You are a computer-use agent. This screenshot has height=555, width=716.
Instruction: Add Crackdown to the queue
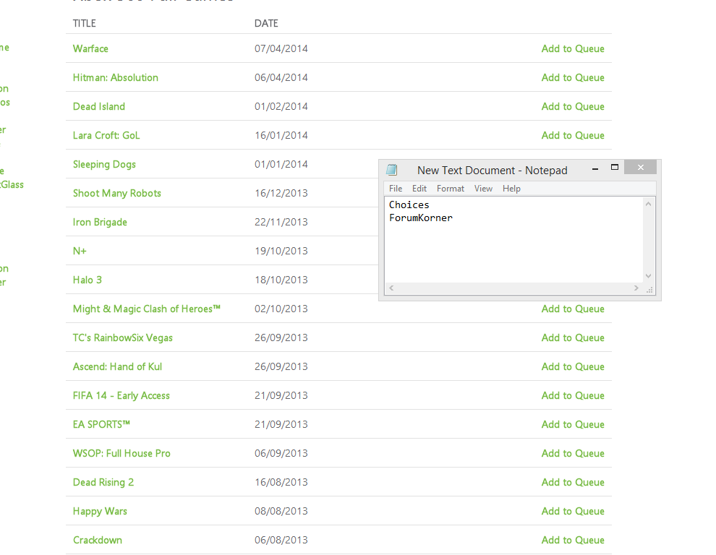(x=573, y=540)
